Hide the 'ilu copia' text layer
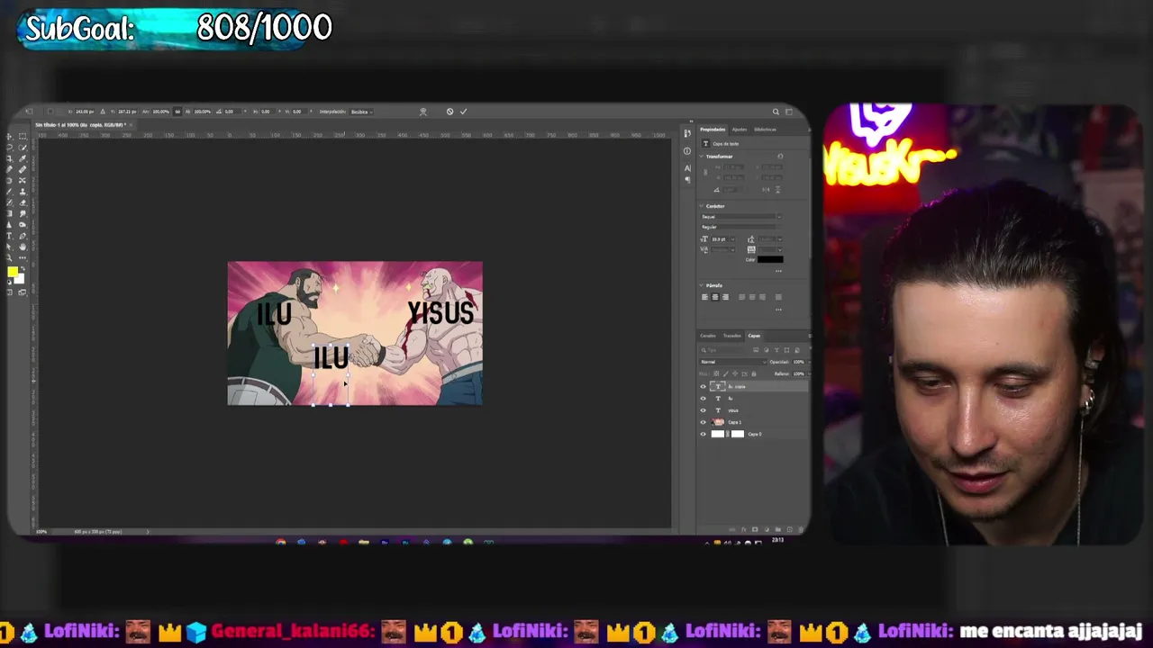The image size is (1153, 648). click(x=704, y=386)
